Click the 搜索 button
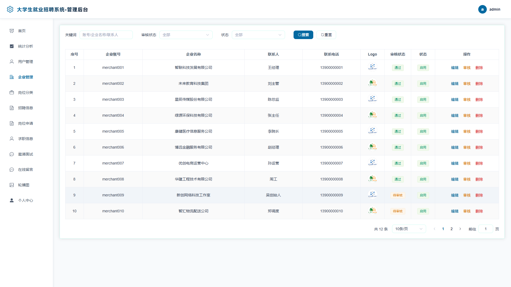Viewport: 511px width, 287px height. coord(303,35)
